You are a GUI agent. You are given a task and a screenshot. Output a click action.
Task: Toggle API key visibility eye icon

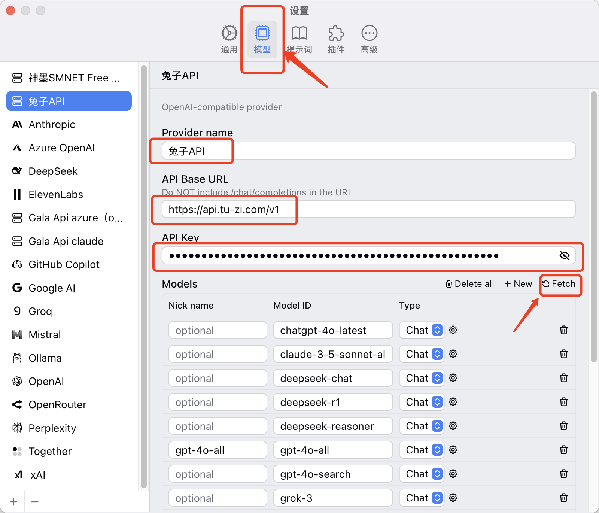click(564, 255)
